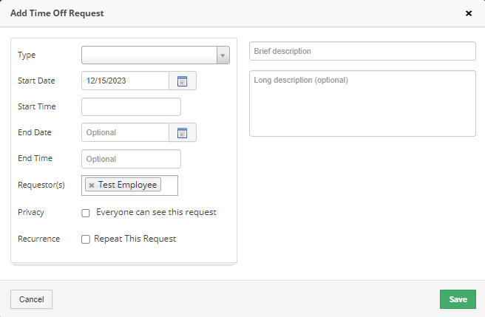485x317 pixels.
Task: Click the 'Repeat This Request' label text
Action: (x=135, y=239)
